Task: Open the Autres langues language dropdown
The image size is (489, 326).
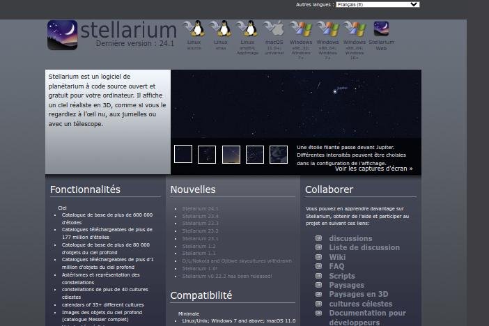Action: [x=378, y=4]
